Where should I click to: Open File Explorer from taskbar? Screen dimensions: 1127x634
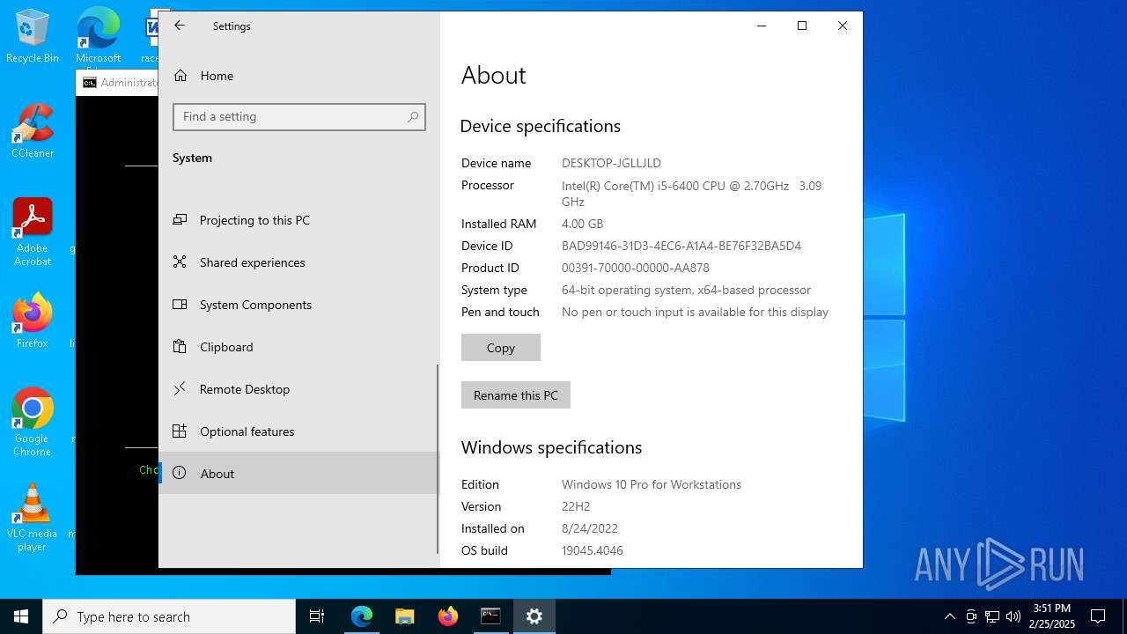click(405, 616)
